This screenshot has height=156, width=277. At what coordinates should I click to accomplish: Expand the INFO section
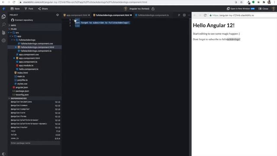point(35,25)
